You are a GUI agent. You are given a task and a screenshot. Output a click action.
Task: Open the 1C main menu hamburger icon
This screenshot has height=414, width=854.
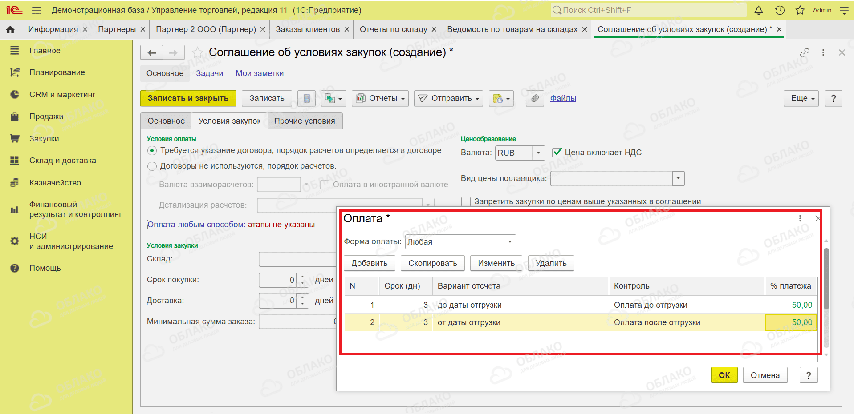pos(37,10)
